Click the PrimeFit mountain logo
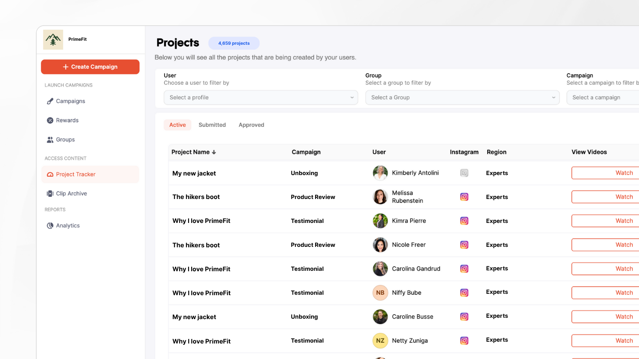Screen dimensions: 639x359 coord(53,39)
